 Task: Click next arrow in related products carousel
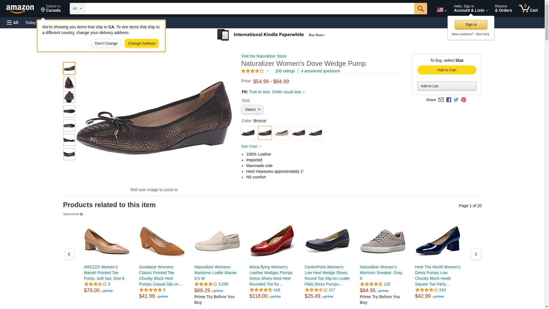click(x=476, y=254)
